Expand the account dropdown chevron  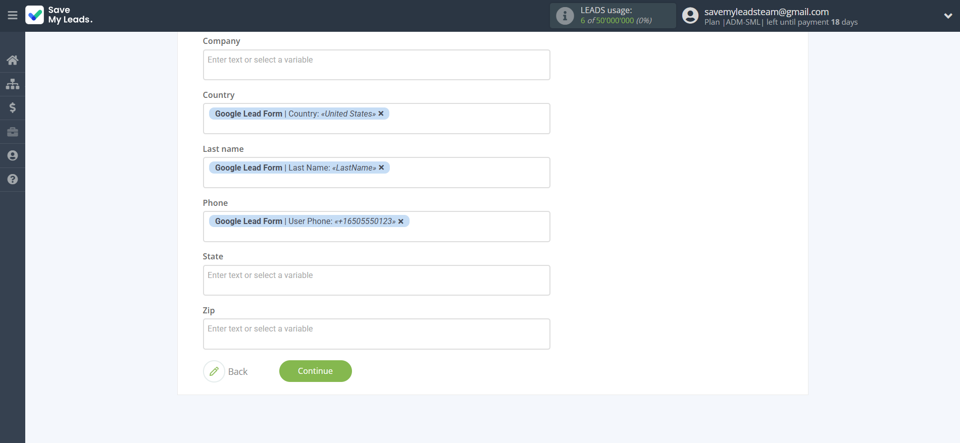(948, 16)
